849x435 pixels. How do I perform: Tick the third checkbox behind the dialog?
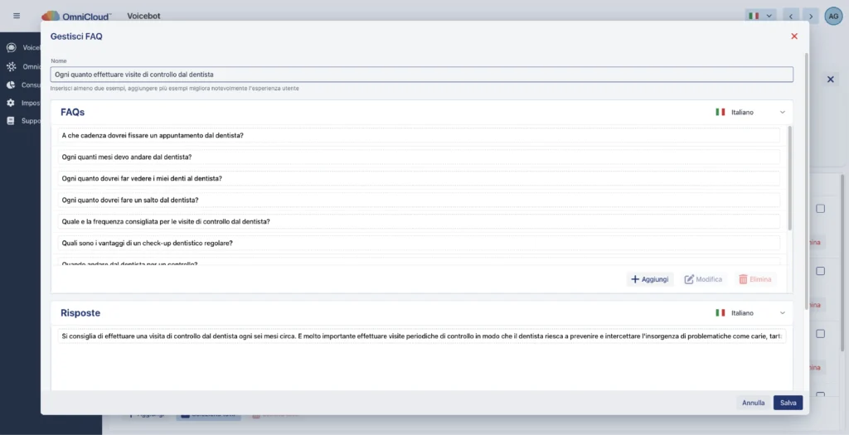pos(820,334)
